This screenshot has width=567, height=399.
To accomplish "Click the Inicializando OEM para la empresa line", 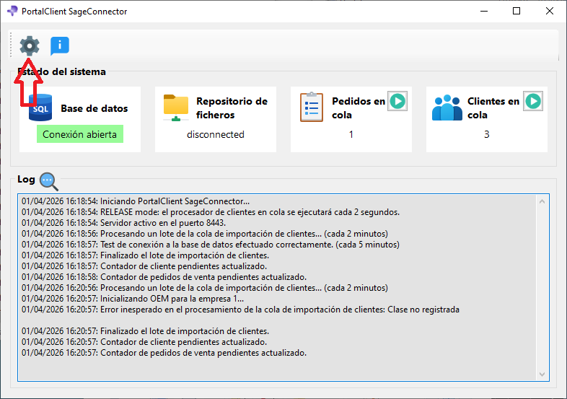I will point(133,299).
